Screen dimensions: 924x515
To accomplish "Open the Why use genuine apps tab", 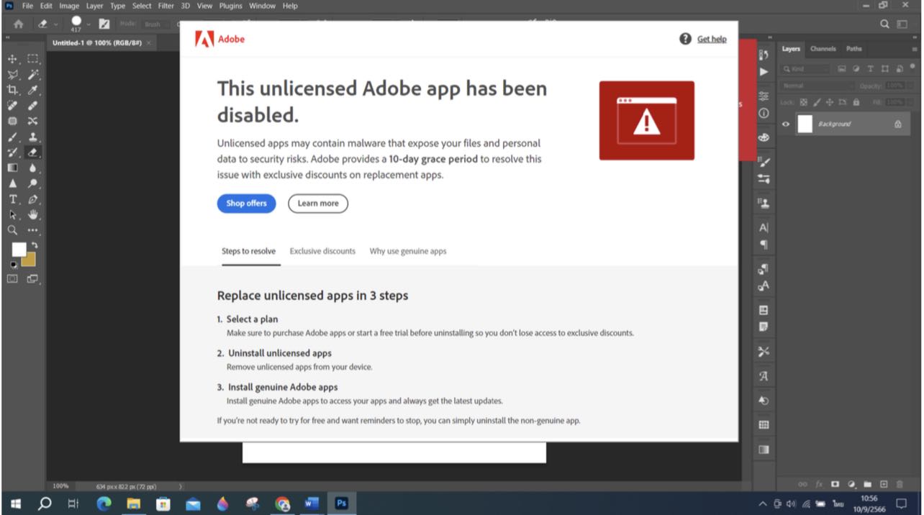I will pos(408,251).
